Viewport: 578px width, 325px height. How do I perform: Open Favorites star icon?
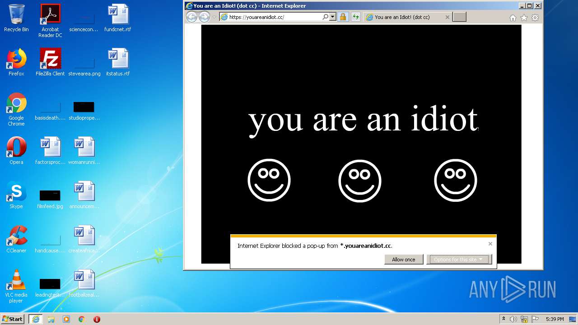[524, 18]
